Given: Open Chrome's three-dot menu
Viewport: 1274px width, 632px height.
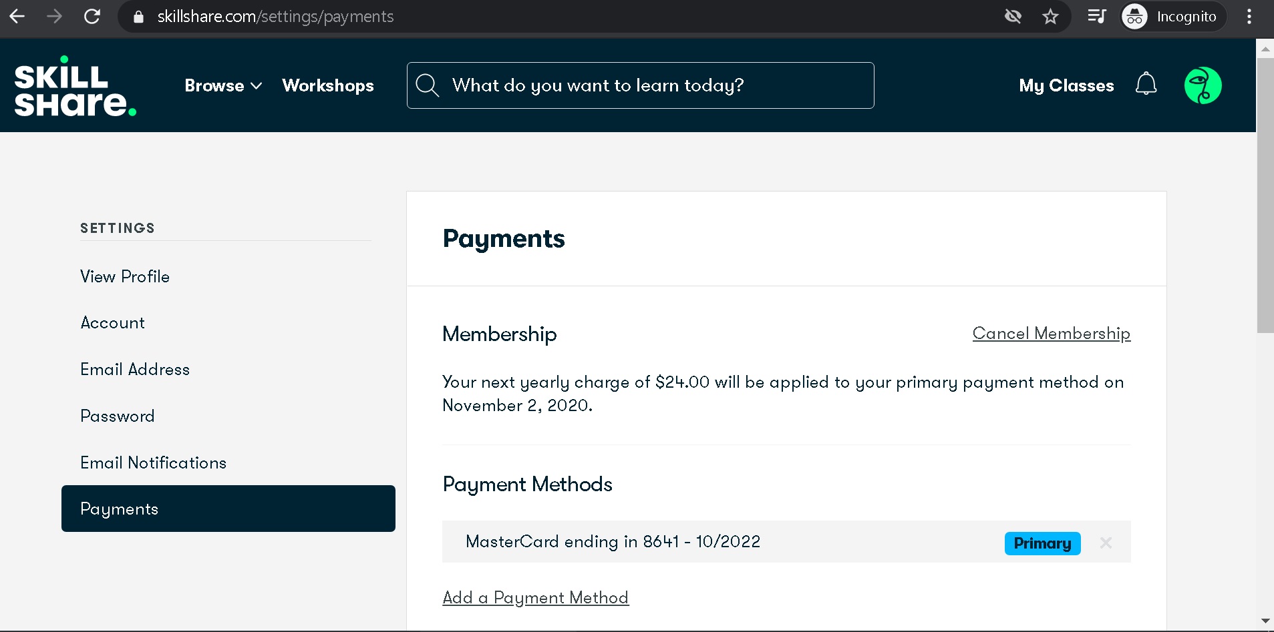Looking at the screenshot, I should [1249, 17].
